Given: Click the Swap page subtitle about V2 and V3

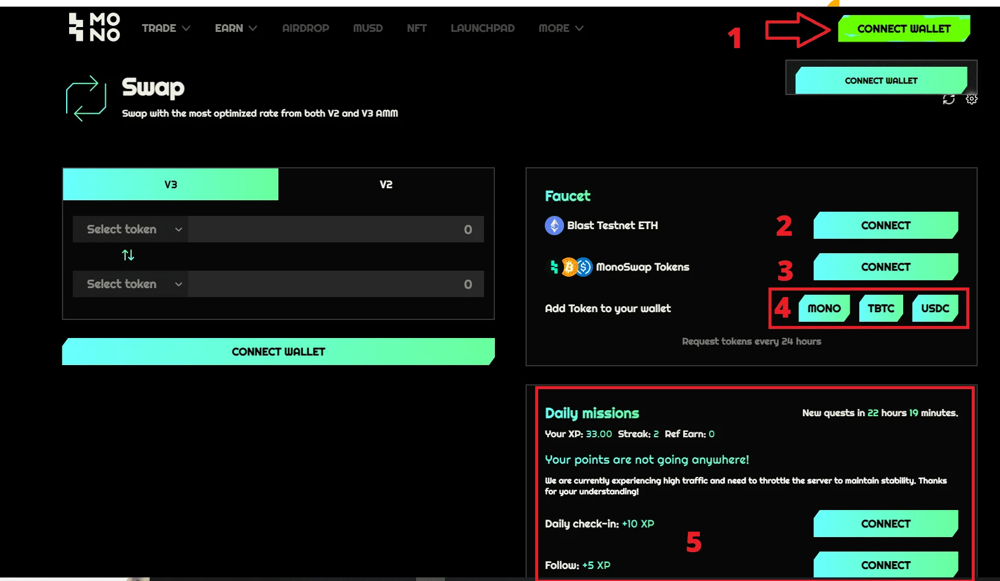Looking at the screenshot, I should coord(260,114).
